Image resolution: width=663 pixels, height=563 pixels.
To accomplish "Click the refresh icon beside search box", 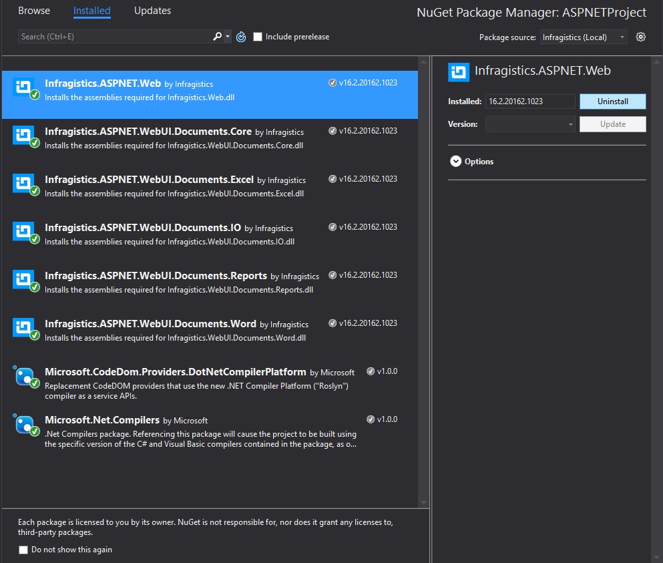I will (241, 37).
